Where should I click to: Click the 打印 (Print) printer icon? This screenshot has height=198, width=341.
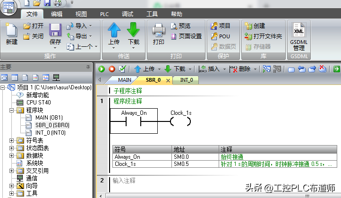point(159,34)
